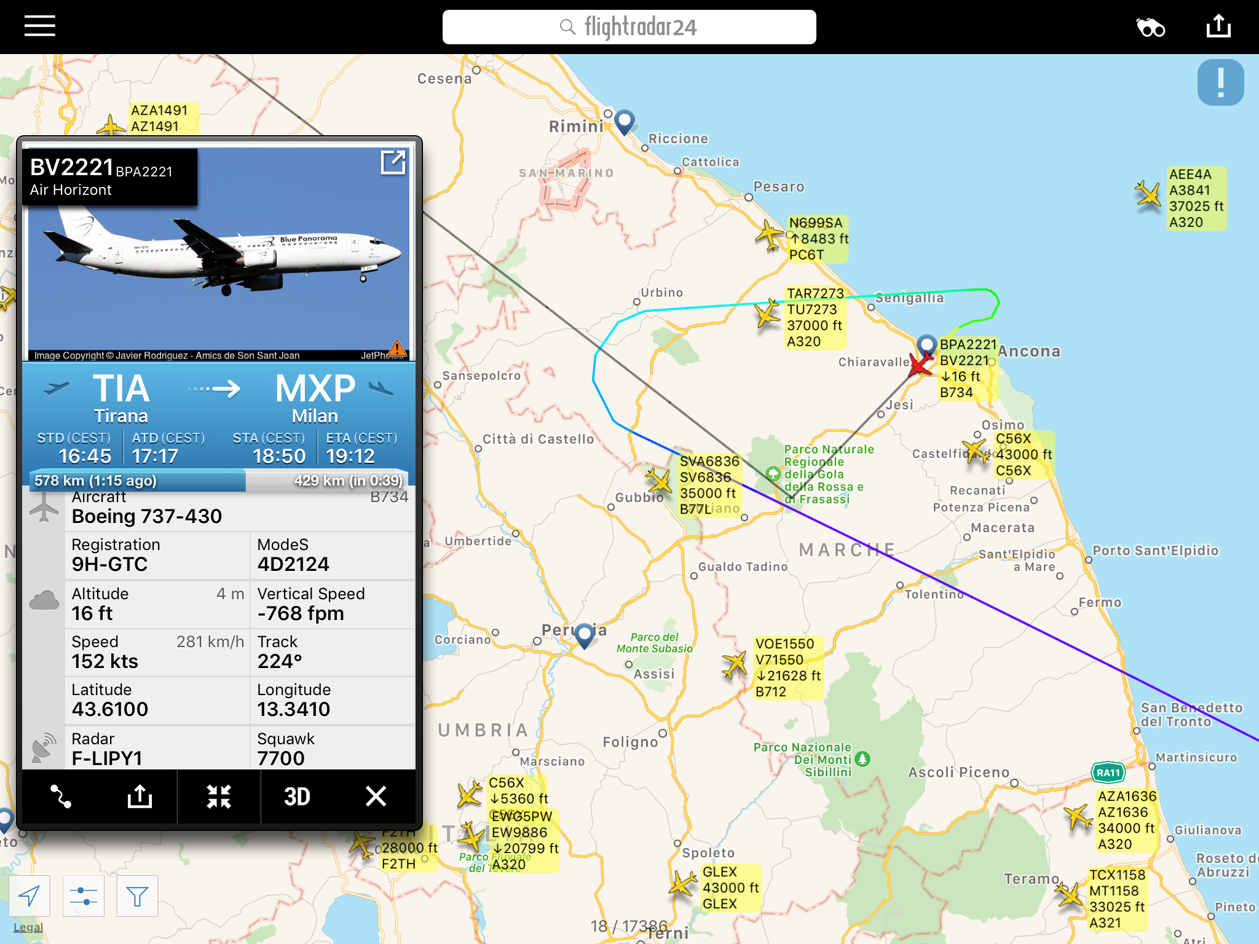Viewport: 1259px width, 944px height.
Task: Tap the photo warning triangle icon
Action: tap(397, 349)
